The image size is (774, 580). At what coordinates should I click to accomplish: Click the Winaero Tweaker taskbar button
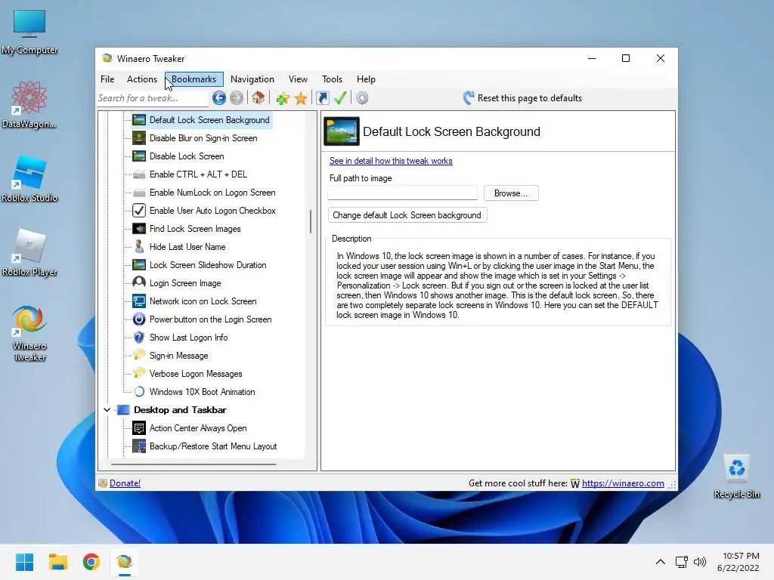125,562
